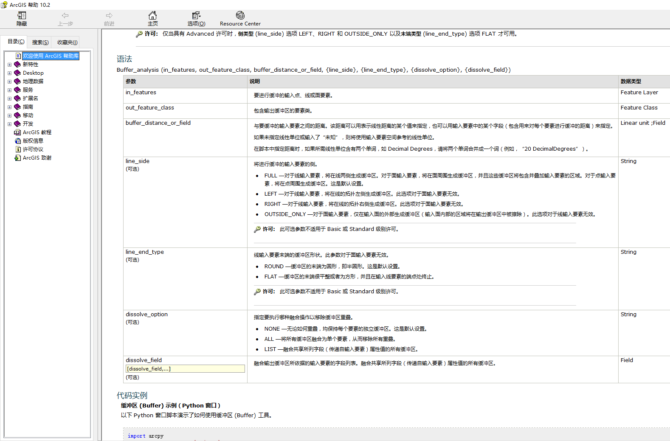
Task: Expand the 服务 tree node
Action: pos(9,90)
